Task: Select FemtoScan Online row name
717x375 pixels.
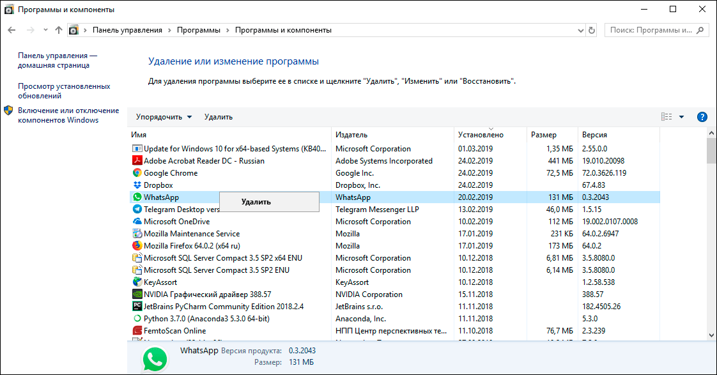Action: click(x=174, y=331)
